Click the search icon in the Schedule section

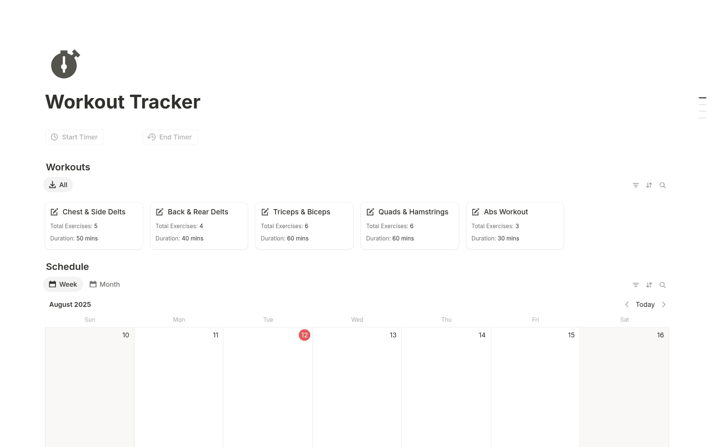663,285
